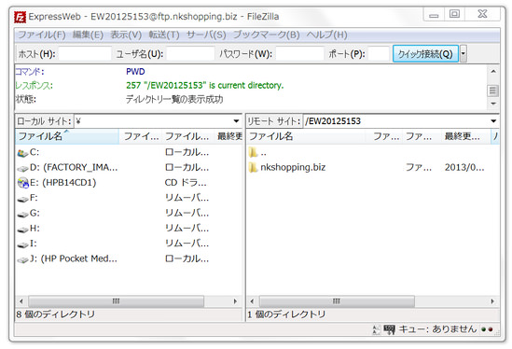Click the "nkshopping.biz" folder name text

coord(293,167)
